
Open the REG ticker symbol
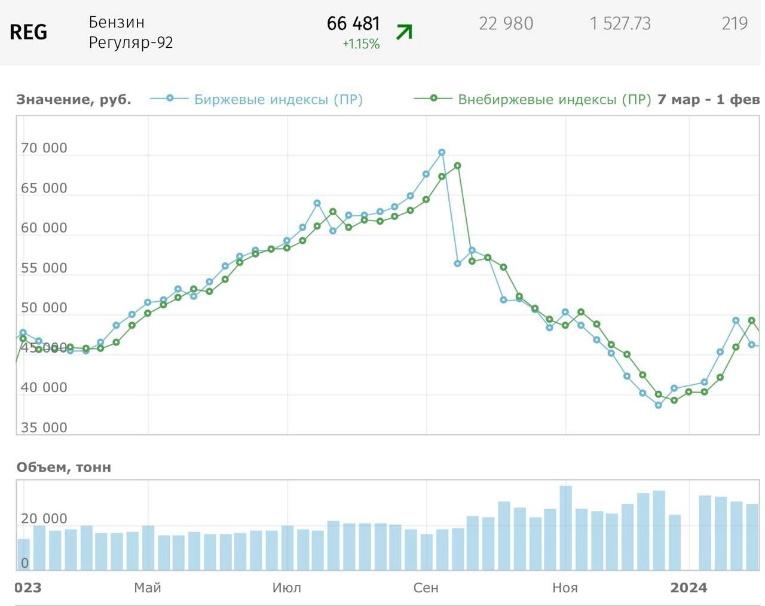28,32
